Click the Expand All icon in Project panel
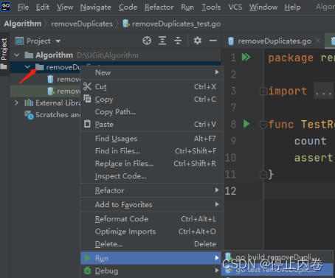The width and height of the screenshot is (335, 278). pos(162,41)
